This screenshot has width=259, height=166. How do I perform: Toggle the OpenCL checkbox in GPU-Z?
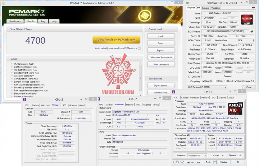pos(204,81)
